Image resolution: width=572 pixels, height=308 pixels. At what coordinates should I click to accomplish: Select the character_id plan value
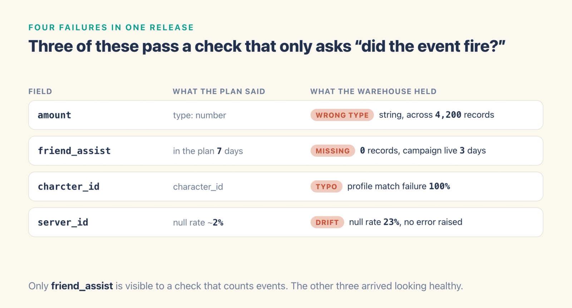[198, 187]
